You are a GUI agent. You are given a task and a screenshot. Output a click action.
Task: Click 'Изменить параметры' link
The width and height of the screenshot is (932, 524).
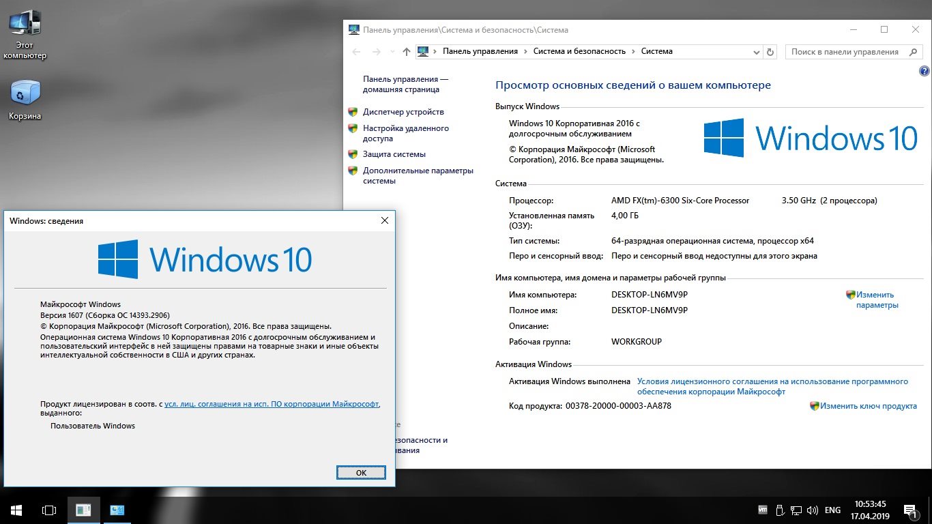click(x=877, y=300)
